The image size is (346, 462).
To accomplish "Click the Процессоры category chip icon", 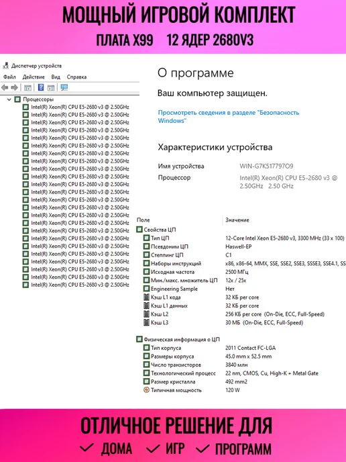I will 17,99.
